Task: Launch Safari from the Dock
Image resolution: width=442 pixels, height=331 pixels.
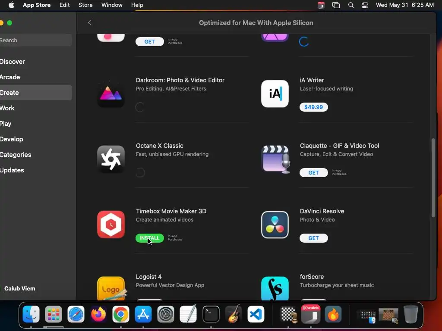Action: [x=76, y=314]
